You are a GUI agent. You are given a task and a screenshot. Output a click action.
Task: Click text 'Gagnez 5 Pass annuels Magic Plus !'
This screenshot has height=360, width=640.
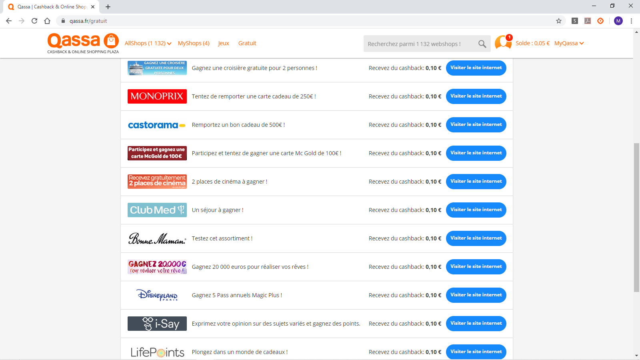click(x=237, y=295)
